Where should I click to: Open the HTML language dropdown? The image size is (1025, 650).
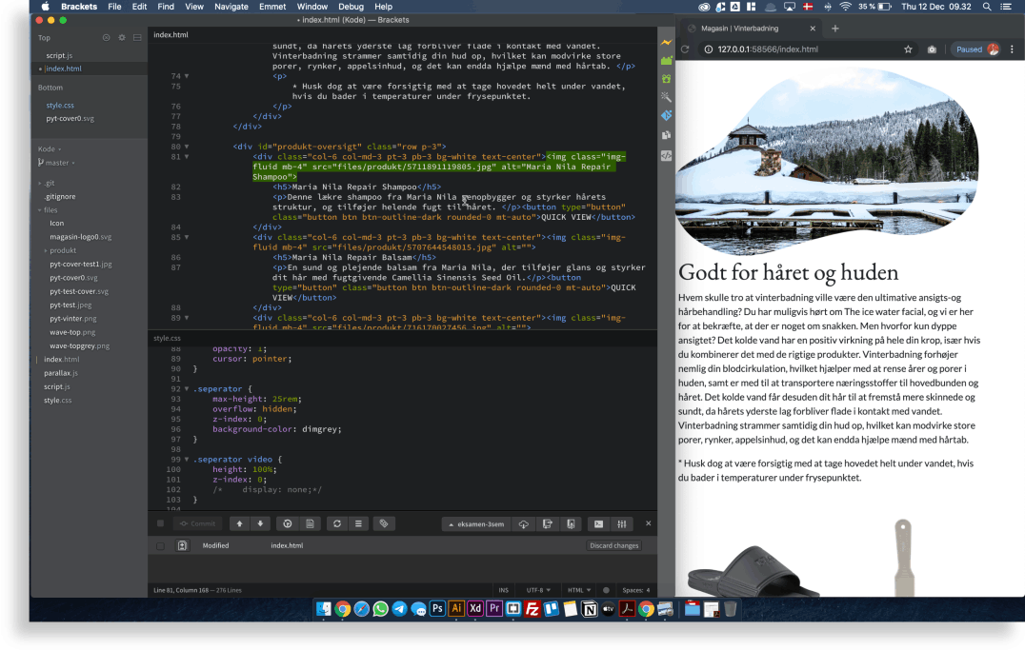tap(579, 590)
